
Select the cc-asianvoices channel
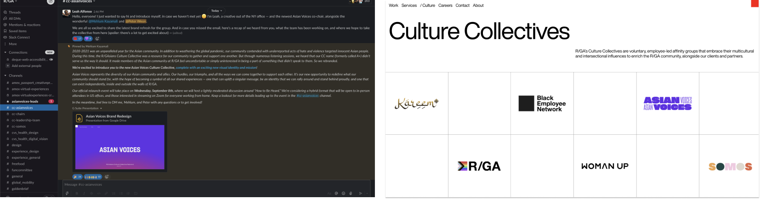click(x=29, y=108)
